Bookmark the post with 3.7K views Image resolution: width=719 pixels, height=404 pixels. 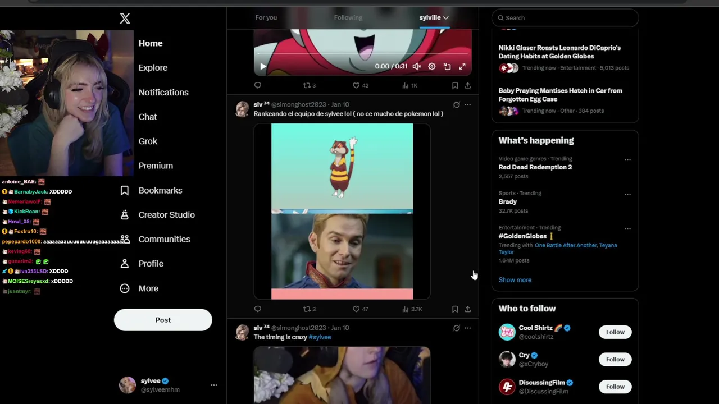pos(455,309)
